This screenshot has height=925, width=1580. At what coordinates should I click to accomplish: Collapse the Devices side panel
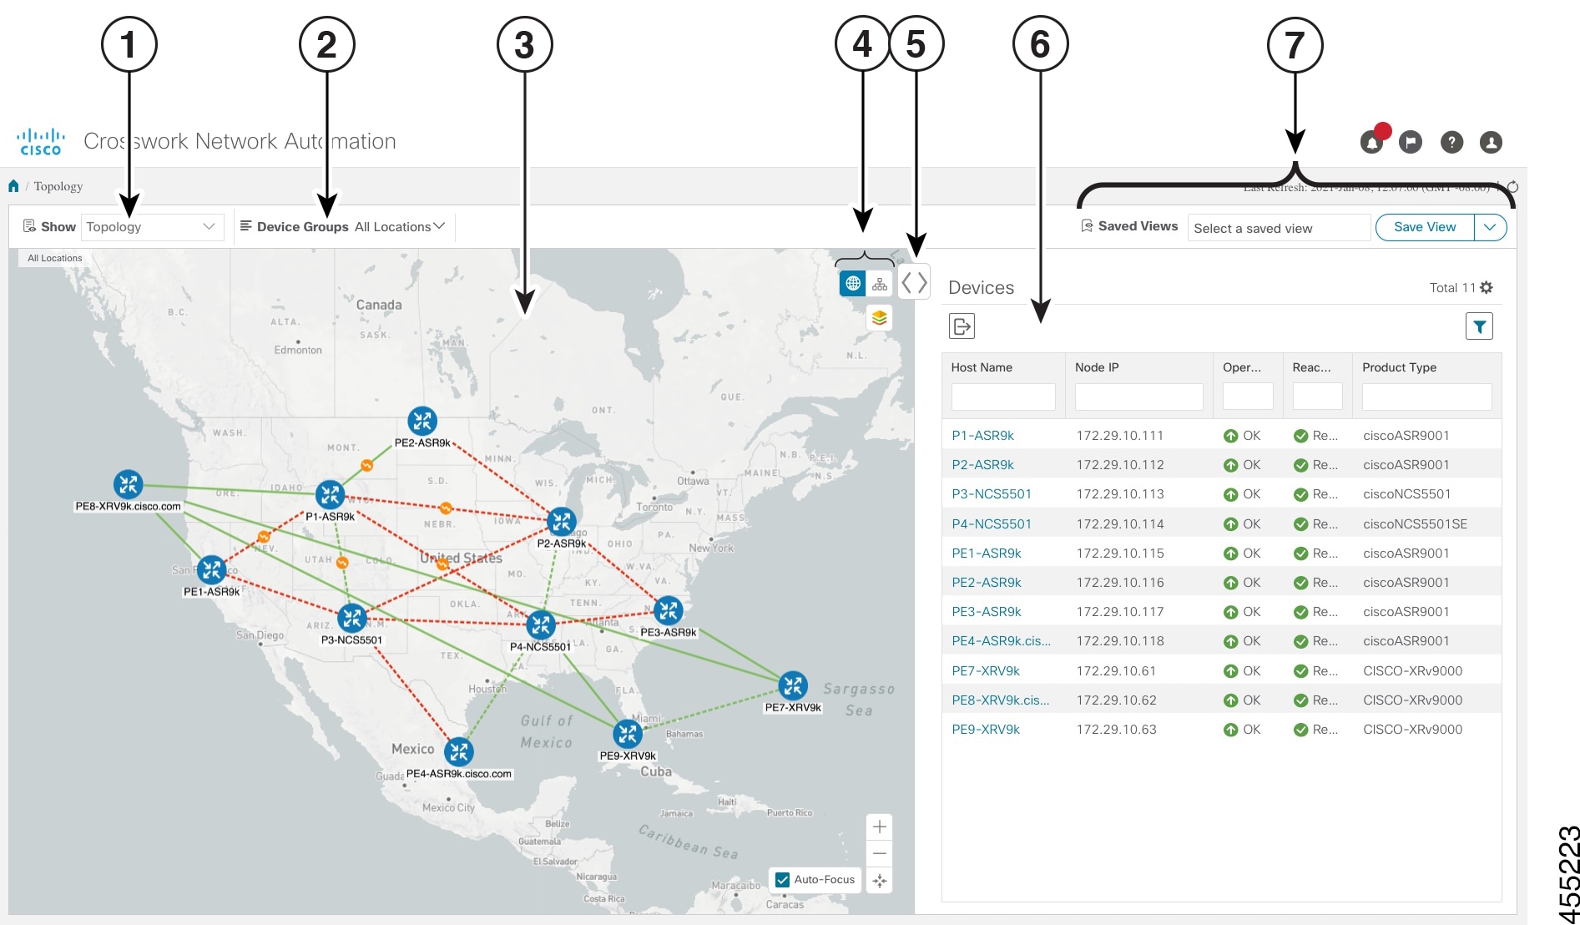pos(914,283)
